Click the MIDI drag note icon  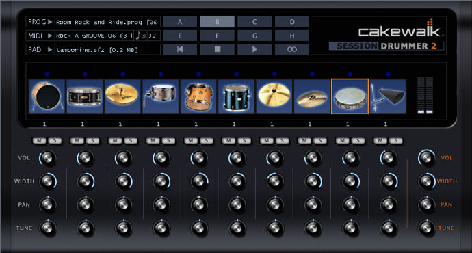tap(138, 36)
